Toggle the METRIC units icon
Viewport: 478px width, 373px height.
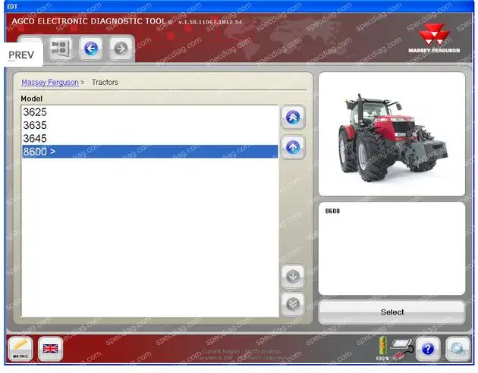20,348
